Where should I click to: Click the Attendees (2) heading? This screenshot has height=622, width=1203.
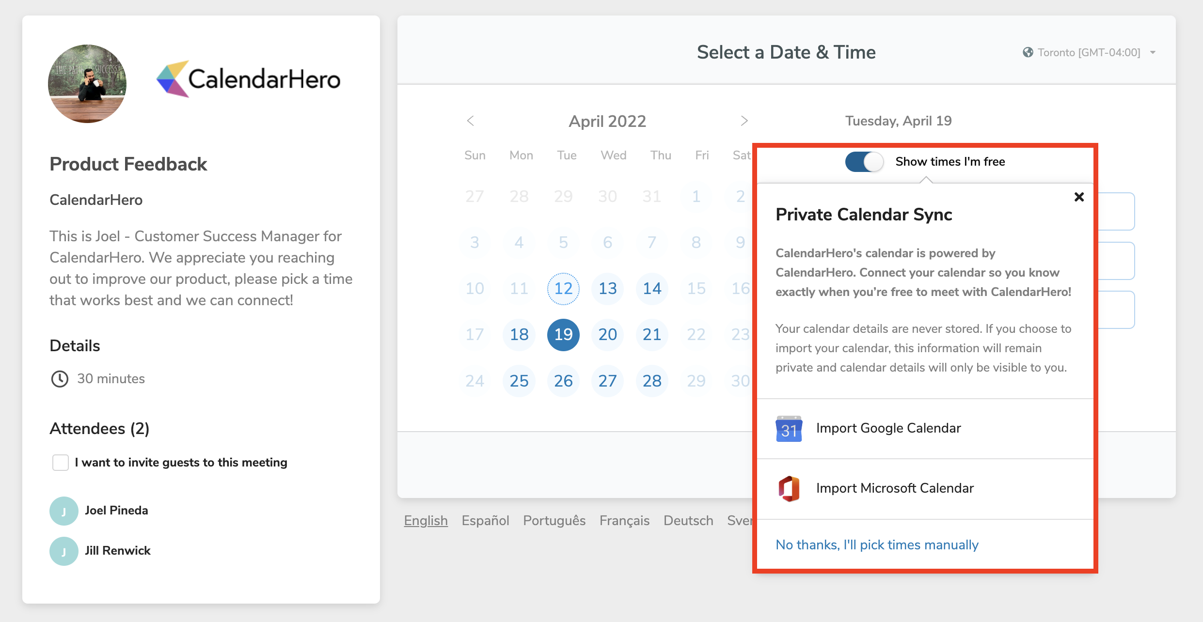click(99, 429)
